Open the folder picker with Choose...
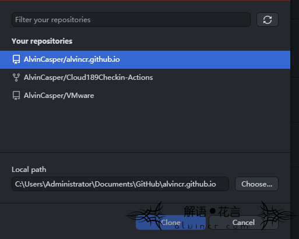299x239 pixels. point(256,184)
